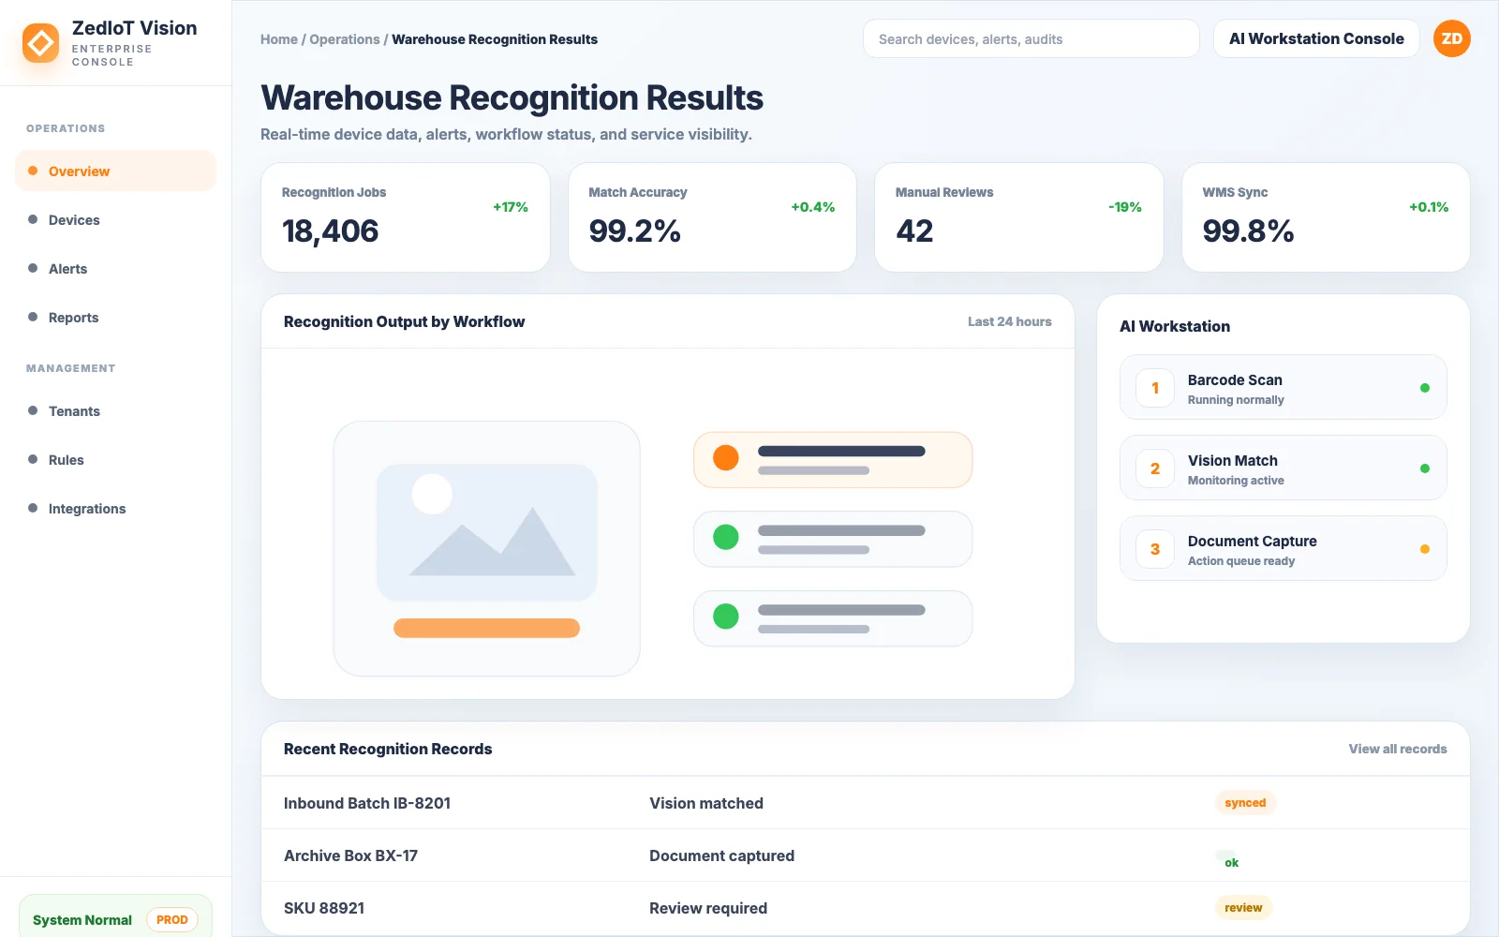Select the orange-dot highlighted workflow item
The image size is (1499, 937).
tap(833, 459)
